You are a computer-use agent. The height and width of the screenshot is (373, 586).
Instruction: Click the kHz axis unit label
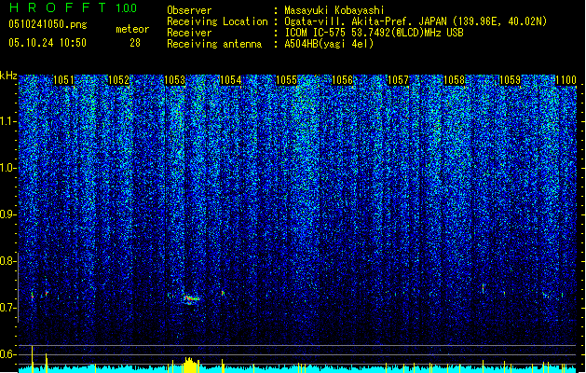(x=8, y=76)
